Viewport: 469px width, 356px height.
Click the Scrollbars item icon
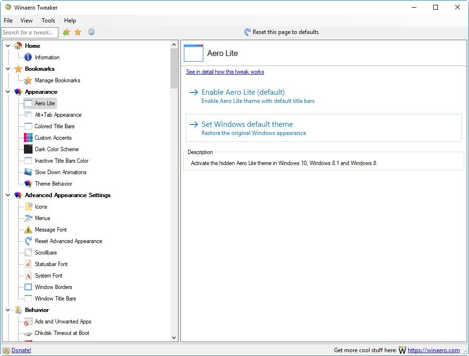28,253
